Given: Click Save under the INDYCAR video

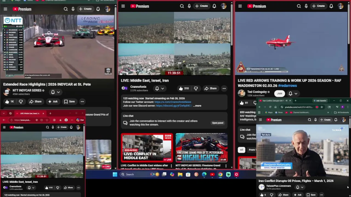Looking at the screenshot, I should coord(69,102).
